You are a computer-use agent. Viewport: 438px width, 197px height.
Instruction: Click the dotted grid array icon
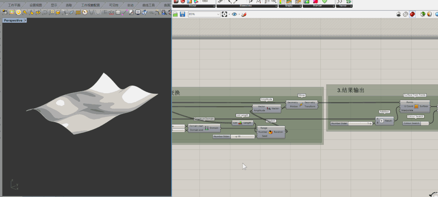tap(52, 12)
